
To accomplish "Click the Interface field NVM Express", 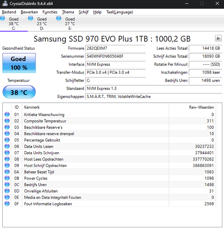I will click(x=116, y=64).
